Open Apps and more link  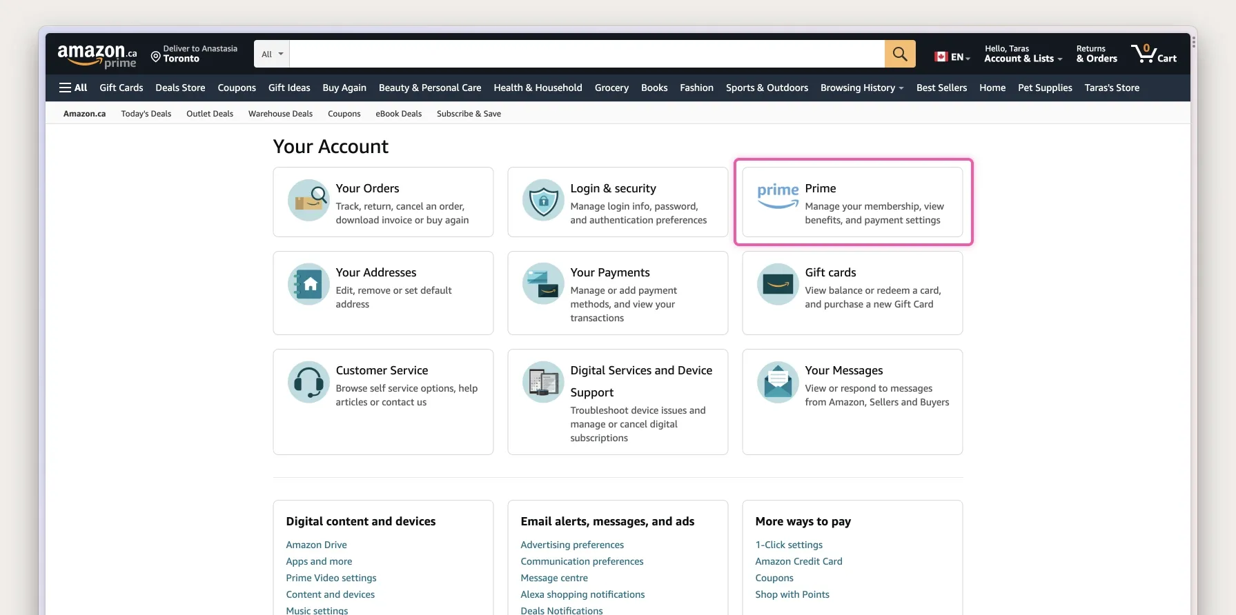pos(319,561)
